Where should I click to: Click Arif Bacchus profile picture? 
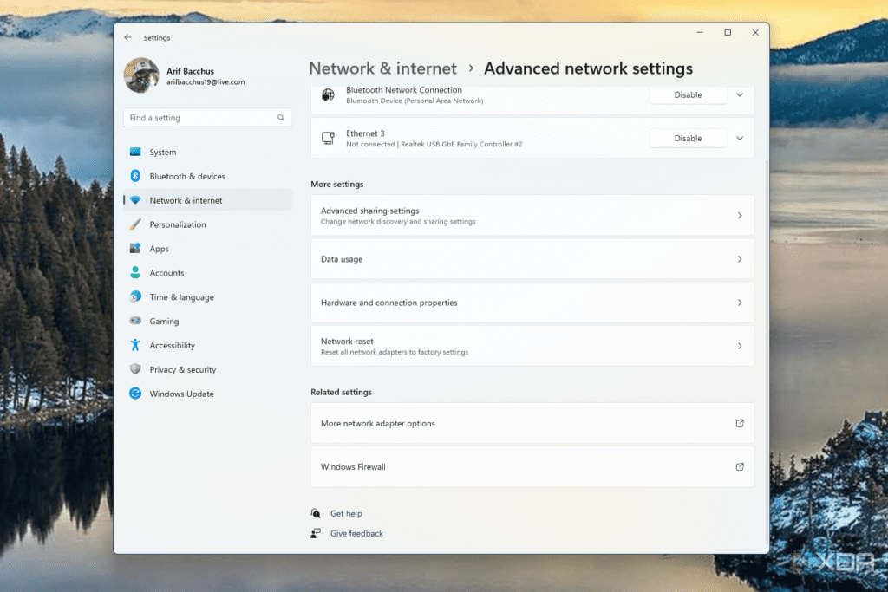pos(141,75)
